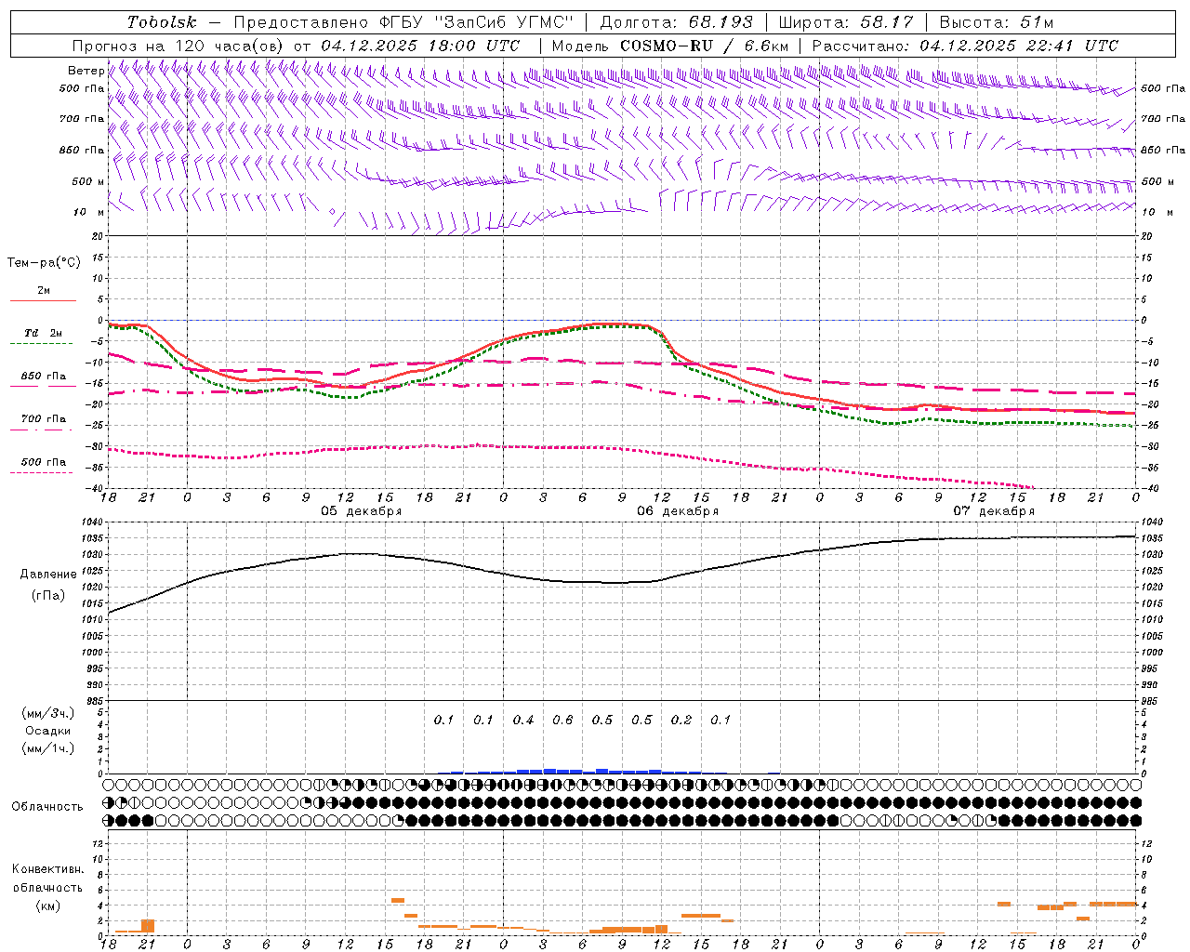Click the '0.6' precipitation value
This screenshot has height=952, width=1190.
[562, 720]
